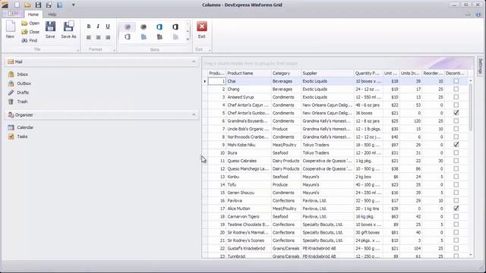Screen dimensions: 486x273
Task: Sort by Category column header
Action: (286, 74)
